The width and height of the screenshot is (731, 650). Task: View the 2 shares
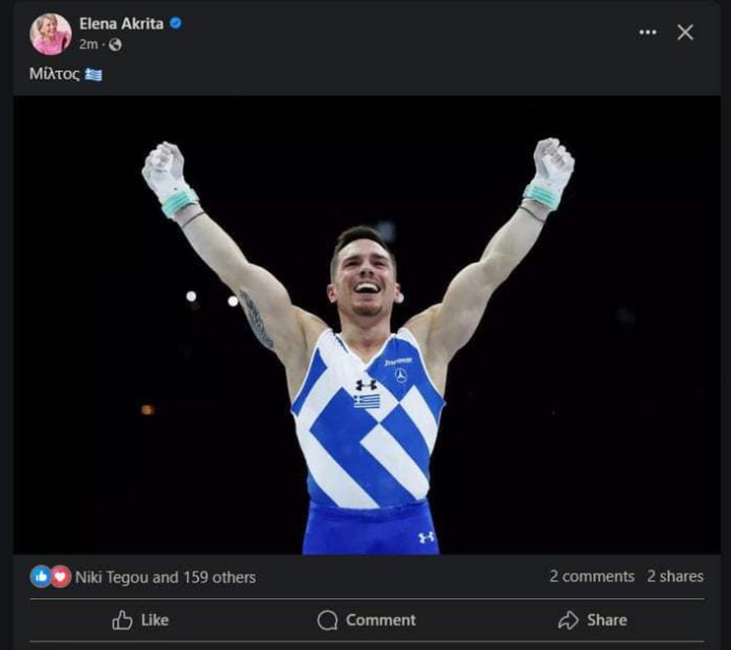675,576
